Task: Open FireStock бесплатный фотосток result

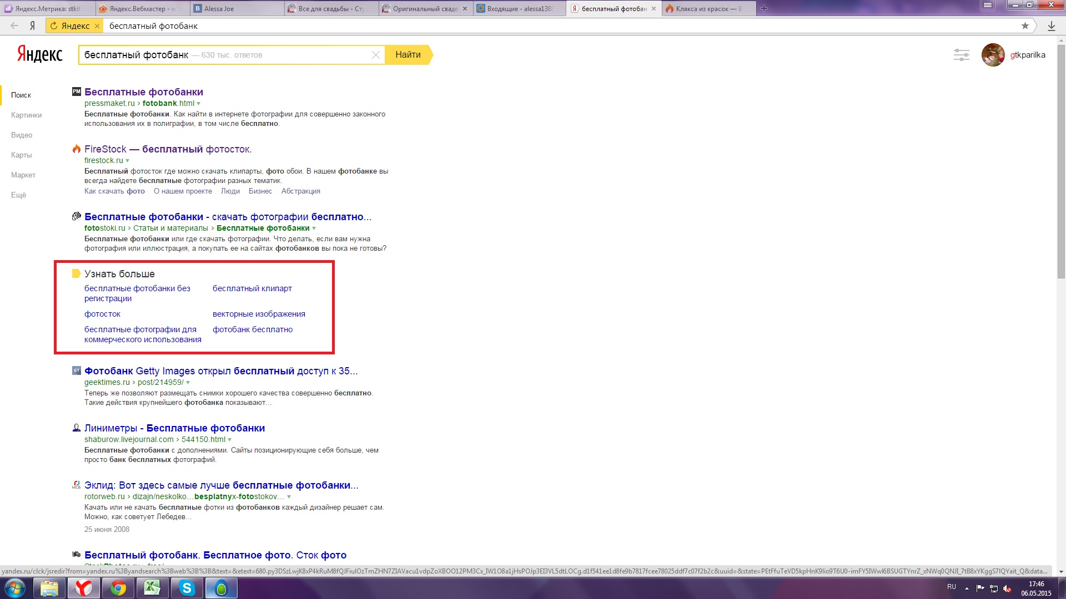Action: tap(168, 149)
